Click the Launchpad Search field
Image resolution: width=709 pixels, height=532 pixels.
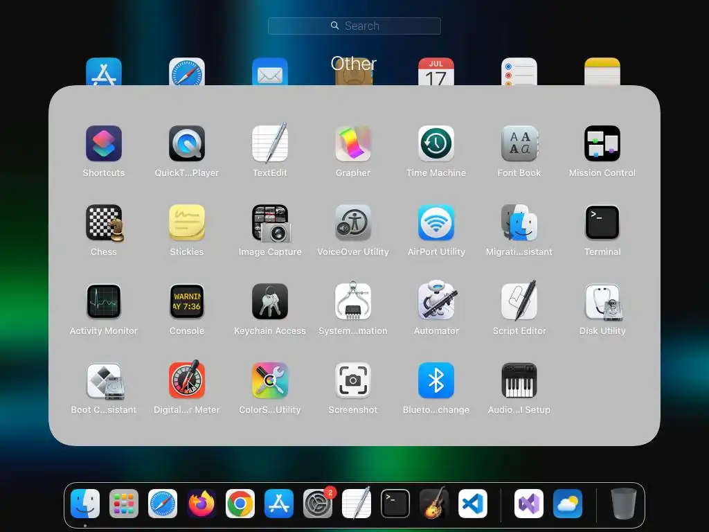coord(354,26)
